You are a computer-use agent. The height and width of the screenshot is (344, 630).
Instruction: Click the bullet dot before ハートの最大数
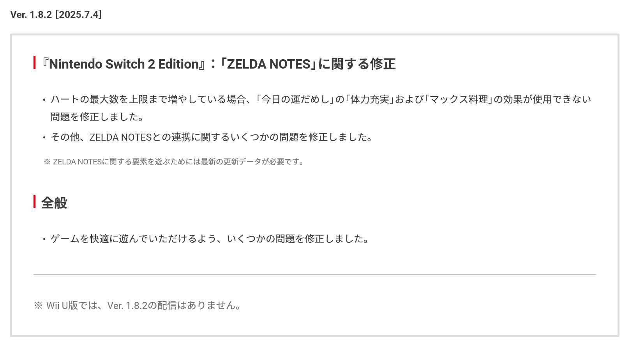44,100
